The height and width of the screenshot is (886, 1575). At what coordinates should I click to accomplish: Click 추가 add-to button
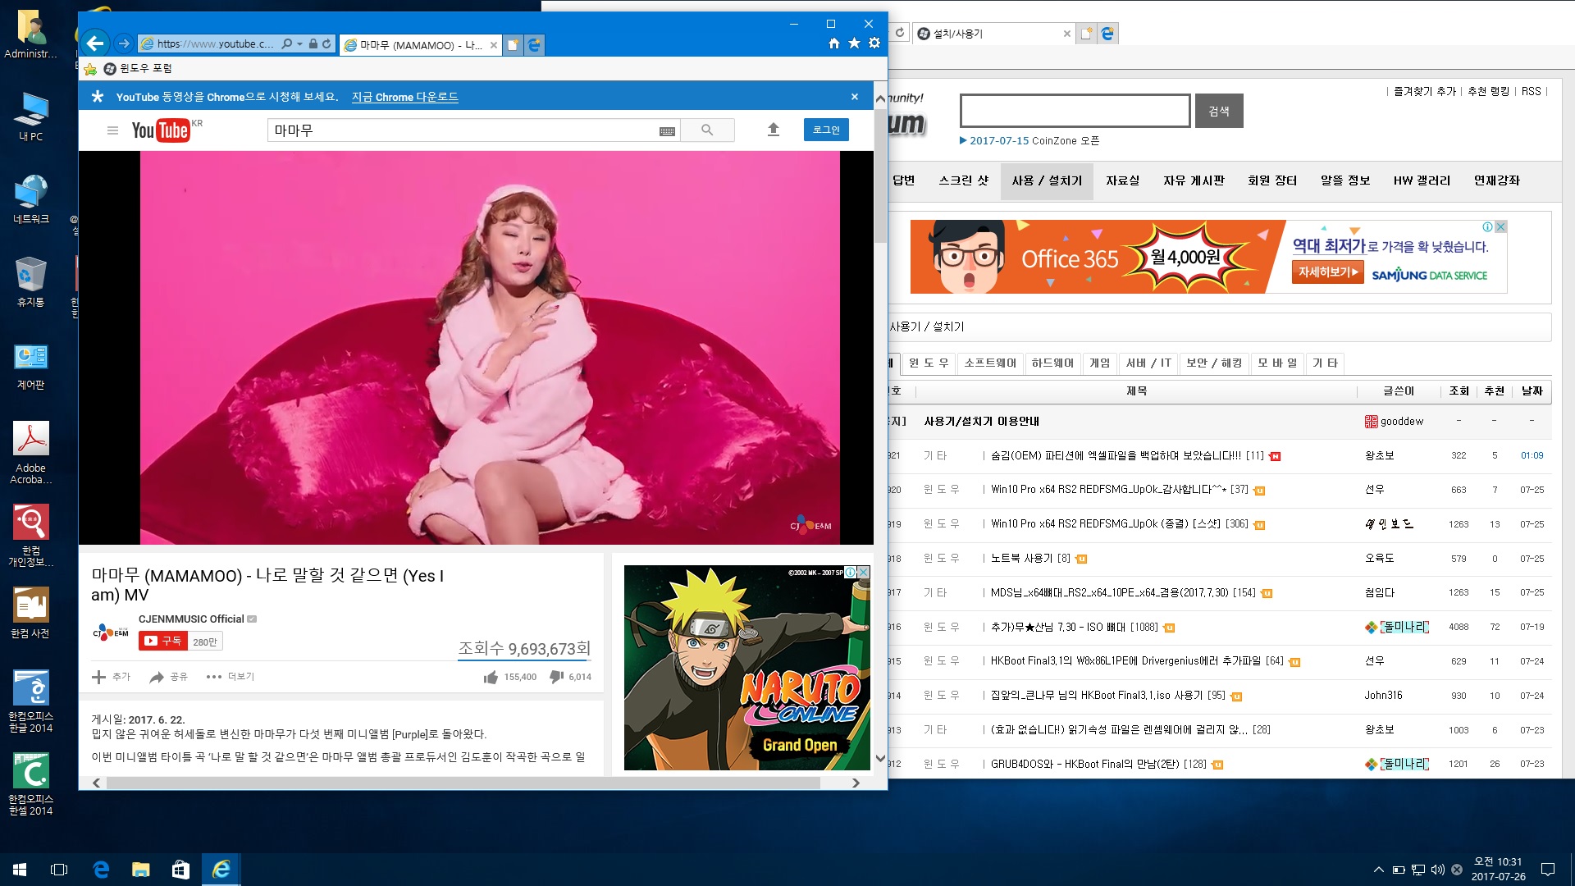point(111,677)
